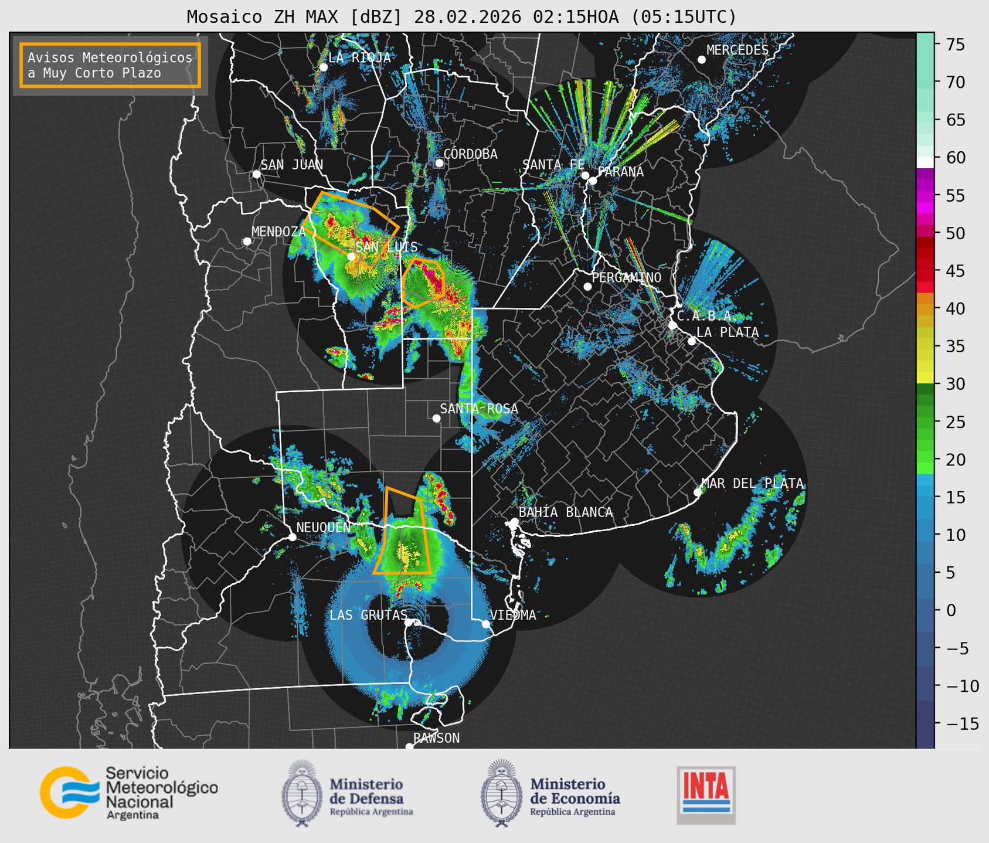Click the white dot marking VIEDMA

pyautogui.click(x=486, y=624)
